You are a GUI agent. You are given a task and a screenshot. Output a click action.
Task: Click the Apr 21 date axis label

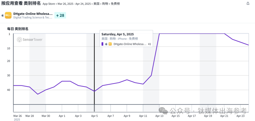coord(224,116)
